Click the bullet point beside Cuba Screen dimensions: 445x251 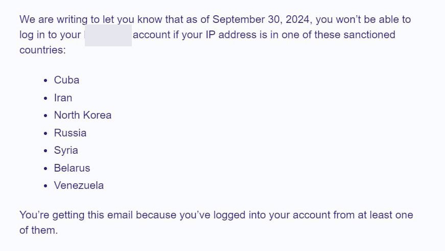click(x=45, y=80)
